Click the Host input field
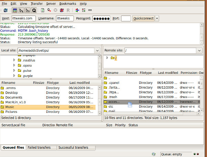The height and width of the screenshot is (157, 207). tap(23, 18)
